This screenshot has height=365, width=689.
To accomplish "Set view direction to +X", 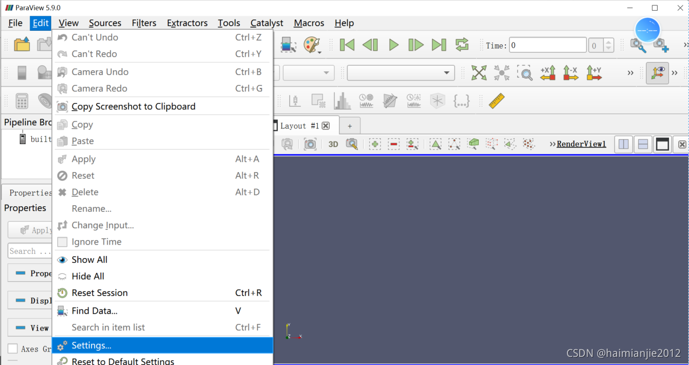I will pyautogui.click(x=548, y=73).
